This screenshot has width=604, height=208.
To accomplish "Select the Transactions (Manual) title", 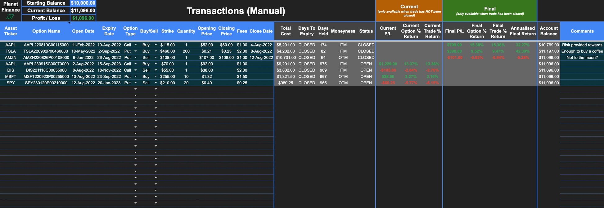I will pyautogui.click(x=236, y=11).
